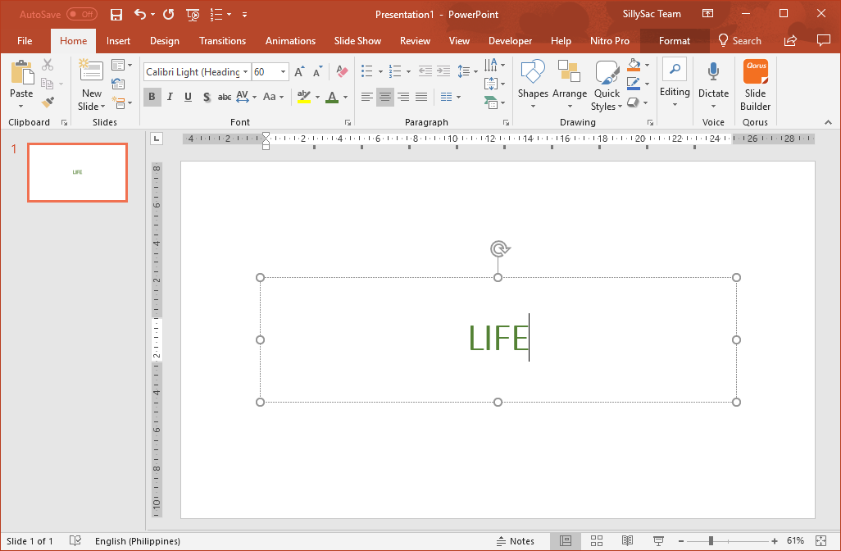This screenshot has height=551, width=841.
Task: Click the Increase Font Size icon
Action: [x=299, y=72]
